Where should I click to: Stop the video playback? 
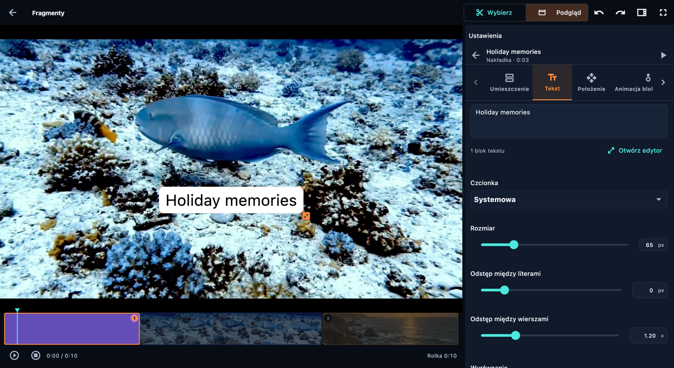tap(36, 356)
